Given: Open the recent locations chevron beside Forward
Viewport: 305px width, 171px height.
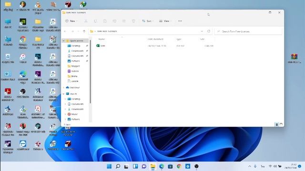Looking at the screenshot, I should [x=78, y=31].
